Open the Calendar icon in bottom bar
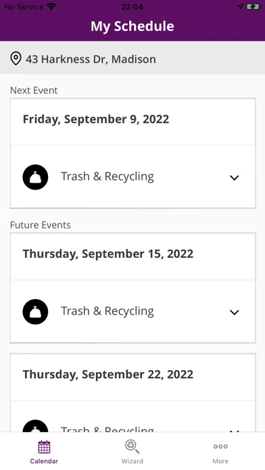 [x=44, y=447]
